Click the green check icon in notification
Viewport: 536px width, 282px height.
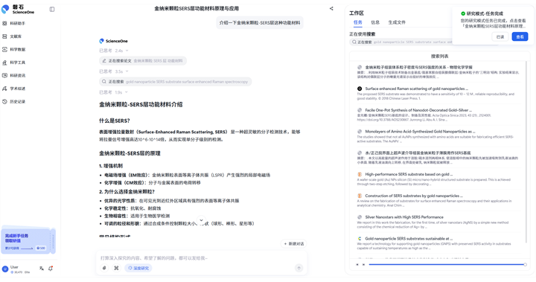click(463, 13)
